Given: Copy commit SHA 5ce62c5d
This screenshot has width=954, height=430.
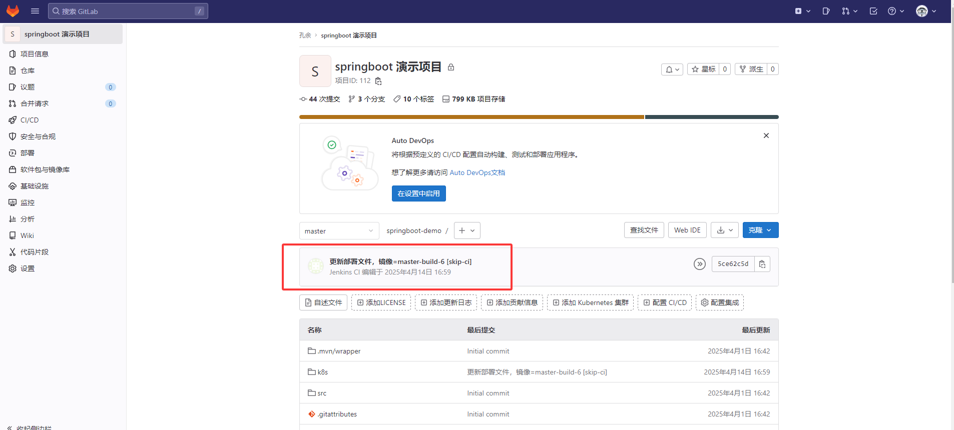Looking at the screenshot, I should (x=762, y=264).
